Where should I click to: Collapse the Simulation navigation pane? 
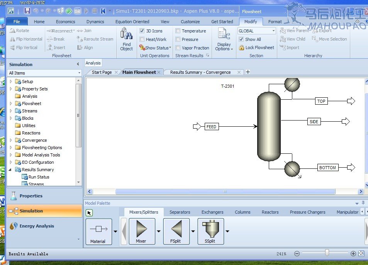[78, 64]
